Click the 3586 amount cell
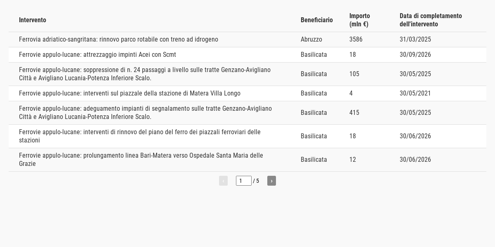495x247 pixels. [356, 40]
